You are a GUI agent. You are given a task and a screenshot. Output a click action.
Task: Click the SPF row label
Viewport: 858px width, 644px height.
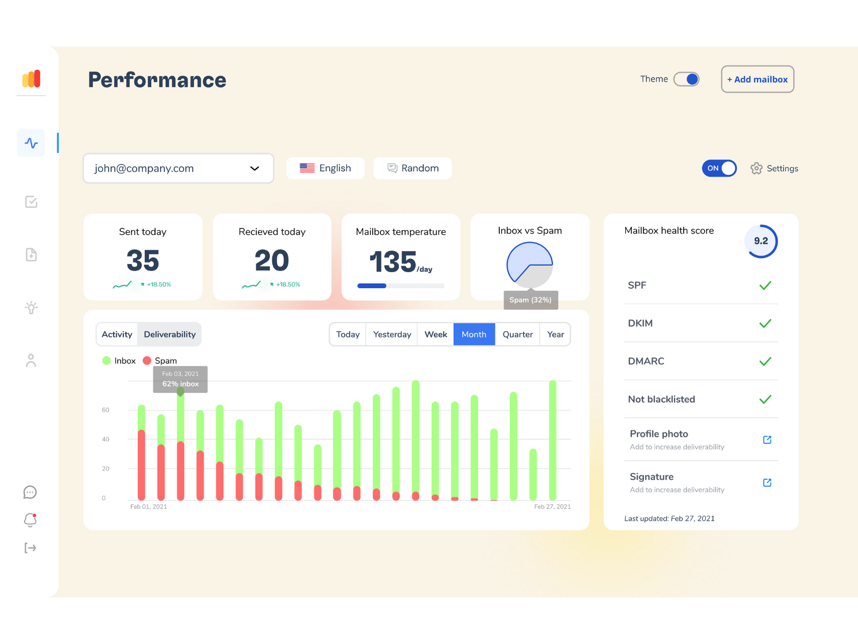point(637,286)
